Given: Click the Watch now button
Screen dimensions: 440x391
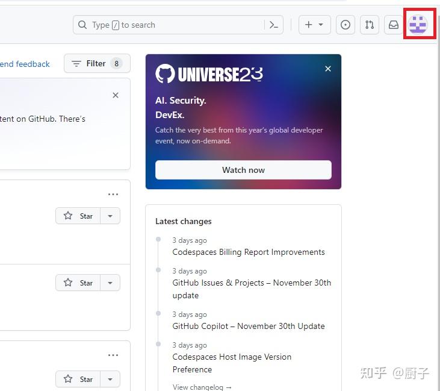Looking at the screenshot, I should pos(243,170).
